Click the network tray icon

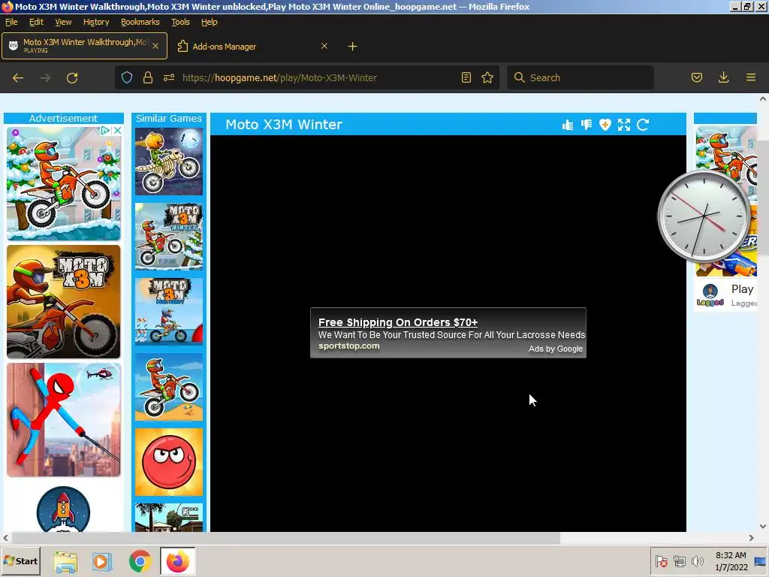tap(679, 561)
